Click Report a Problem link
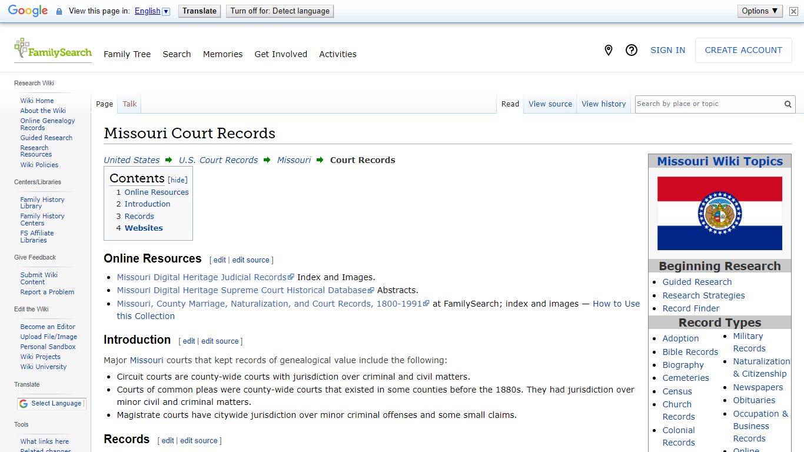 (47, 292)
